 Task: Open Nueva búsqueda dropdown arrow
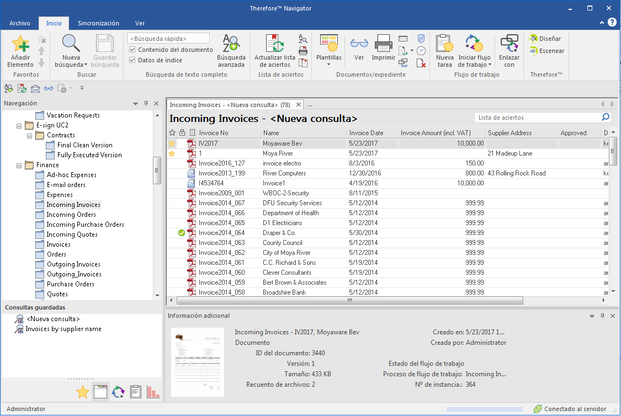85,65
